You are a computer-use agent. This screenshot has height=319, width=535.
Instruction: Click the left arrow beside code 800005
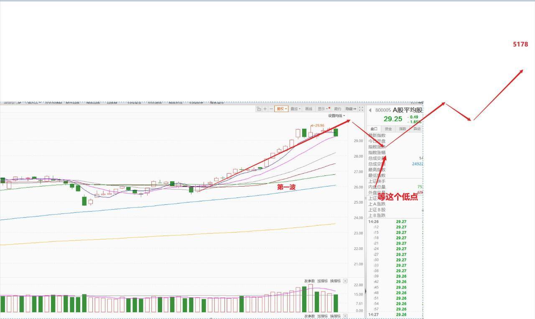coord(370,110)
